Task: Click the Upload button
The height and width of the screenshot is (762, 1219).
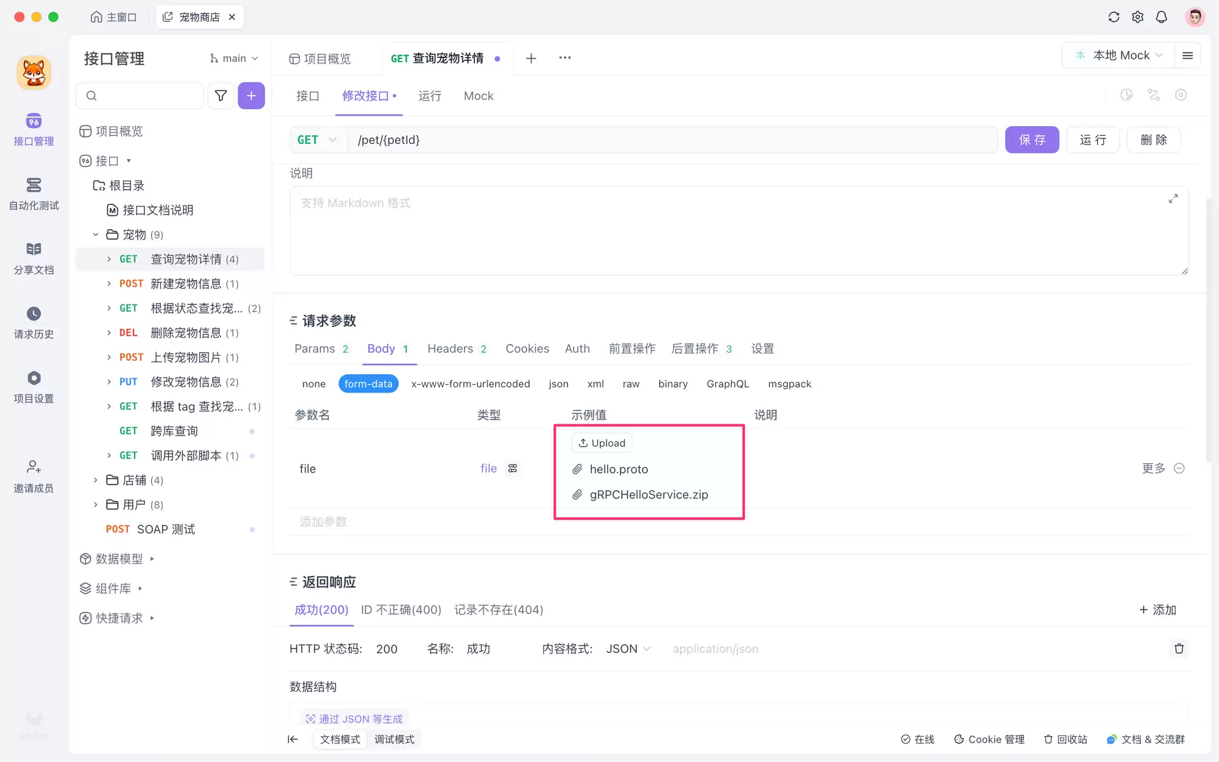Action: [x=602, y=443]
